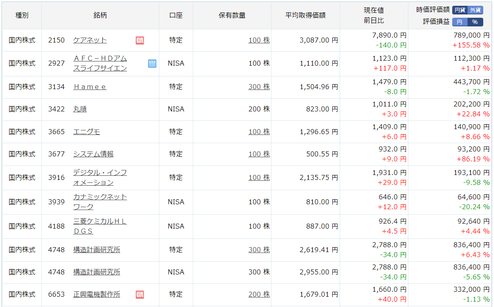Click the CA icon beside ケアネット
494x307 pixels.
click(x=140, y=40)
